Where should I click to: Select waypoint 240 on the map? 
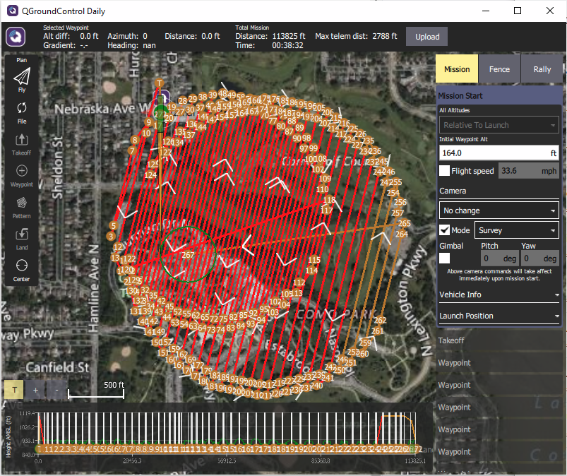(x=316, y=386)
